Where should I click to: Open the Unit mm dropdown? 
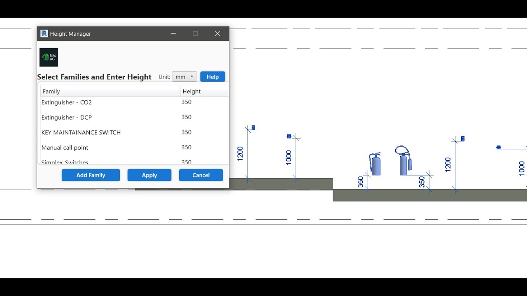tap(184, 77)
